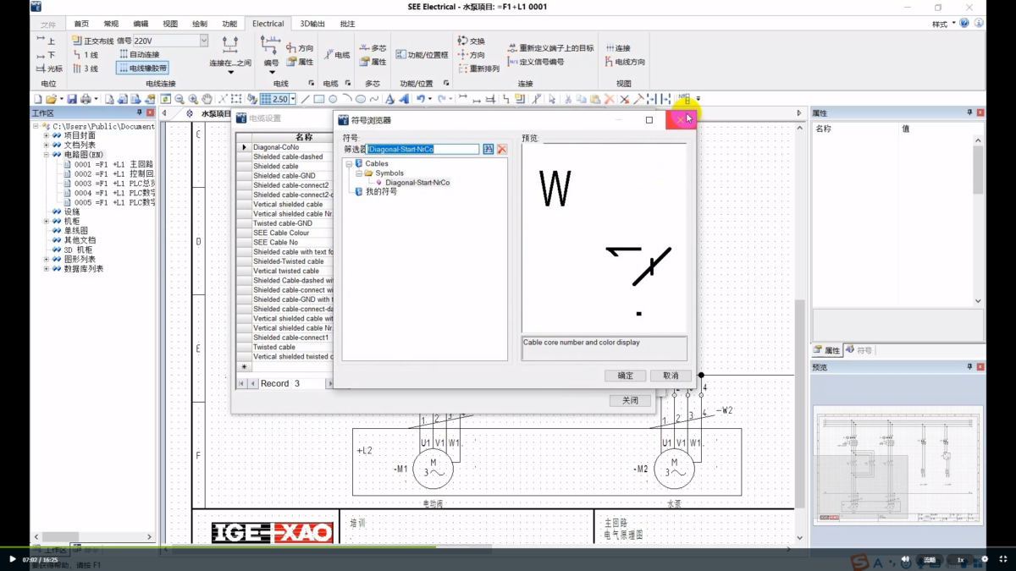Collapse the Cables node in symbol browser
Screen dimensions: 1016x571
[349, 164]
